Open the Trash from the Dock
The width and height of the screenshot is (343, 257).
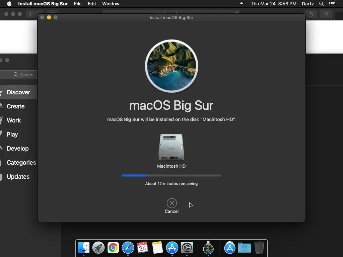259,248
